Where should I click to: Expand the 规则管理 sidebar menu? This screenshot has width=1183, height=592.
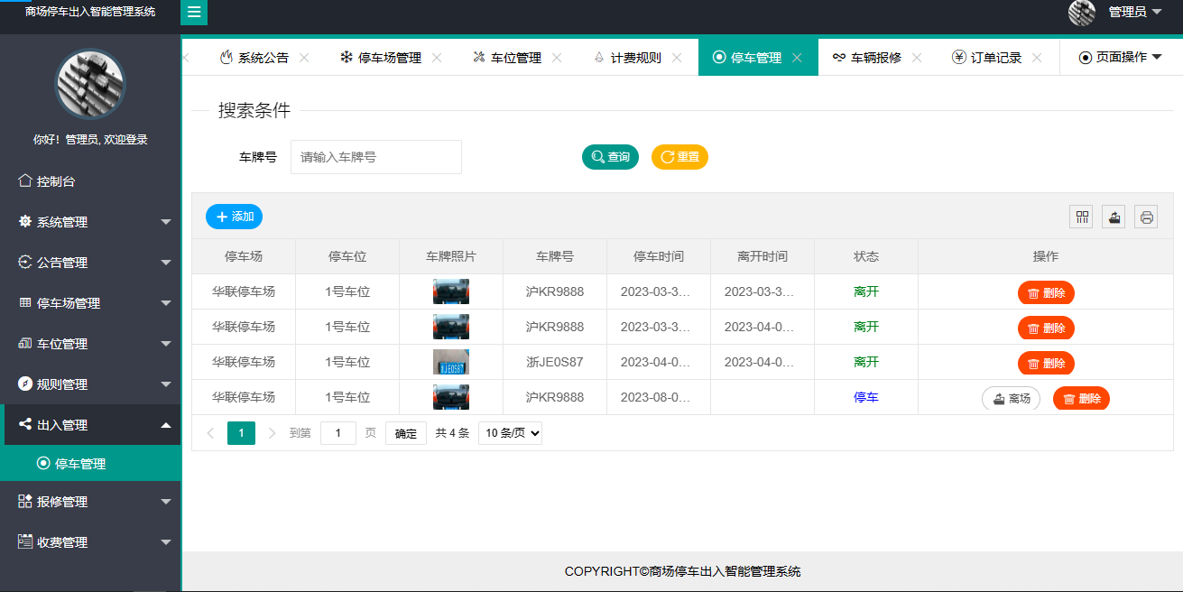[90, 384]
